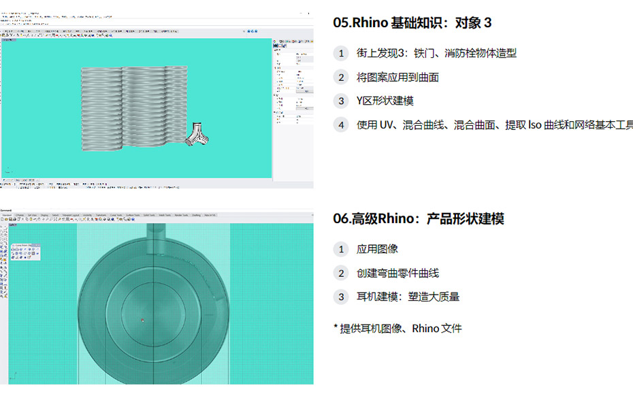Screen dimensions: 633x396
Task: Click the heading "06.高级Rhino：产品形状建模"
Action: [x=419, y=219]
